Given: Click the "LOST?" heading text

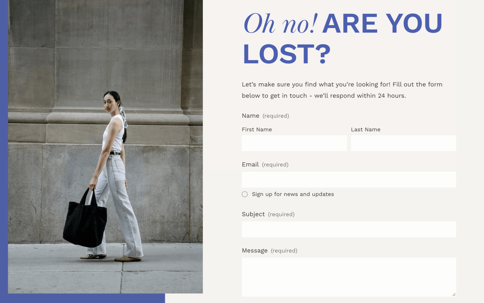Looking at the screenshot, I should tap(287, 54).
